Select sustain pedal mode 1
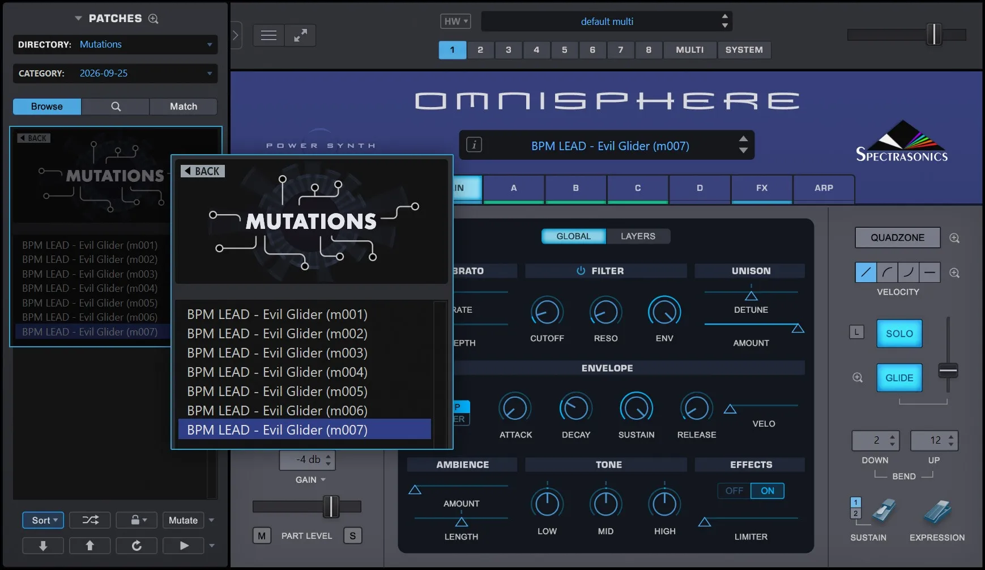The height and width of the screenshot is (570, 985). click(856, 502)
